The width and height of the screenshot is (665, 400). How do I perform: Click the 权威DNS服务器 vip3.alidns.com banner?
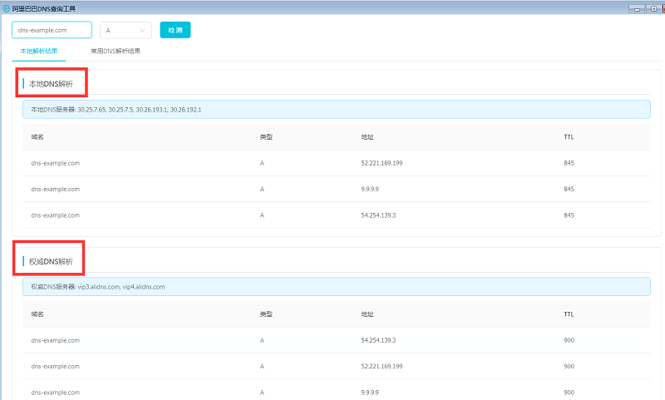click(x=336, y=287)
